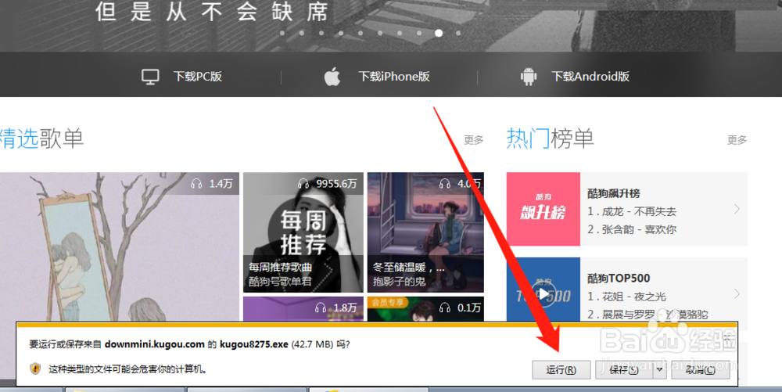This screenshot has height=392, width=782.
Task: Click 酷狗飙升榜 chart title
Action: coord(613,193)
